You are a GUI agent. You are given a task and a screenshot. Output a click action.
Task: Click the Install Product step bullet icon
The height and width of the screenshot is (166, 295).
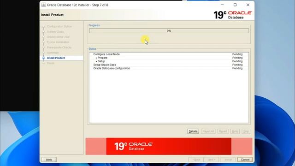tap(43, 58)
